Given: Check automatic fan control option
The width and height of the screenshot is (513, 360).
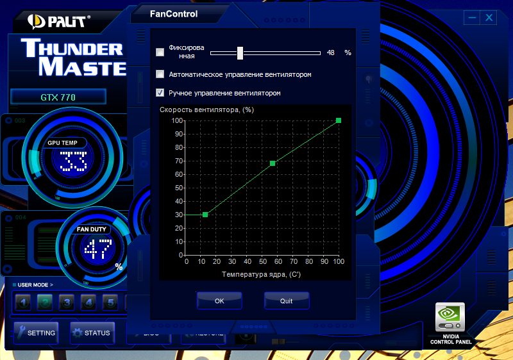Looking at the screenshot, I should coord(160,74).
